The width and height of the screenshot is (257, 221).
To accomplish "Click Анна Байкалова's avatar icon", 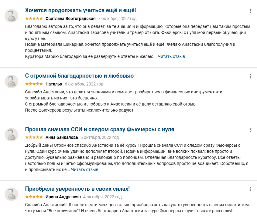I will click(x=12, y=135).
